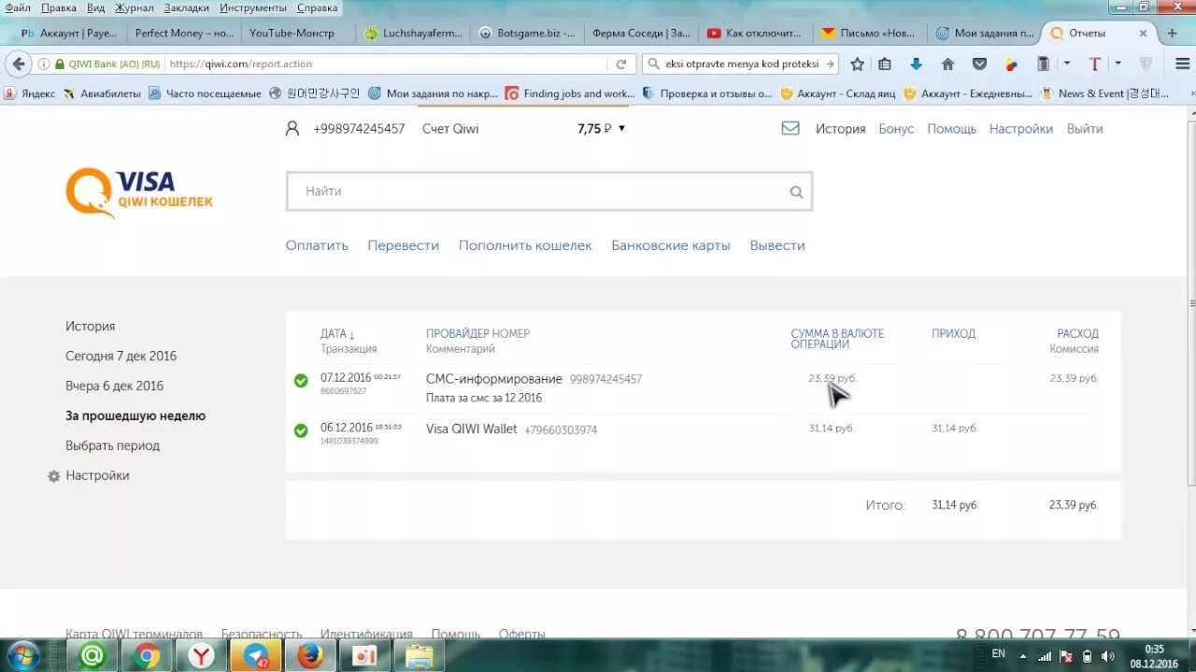The image size is (1196, 672).
Task: Click the EN language indicator in tray
Action: click(999, 654)
